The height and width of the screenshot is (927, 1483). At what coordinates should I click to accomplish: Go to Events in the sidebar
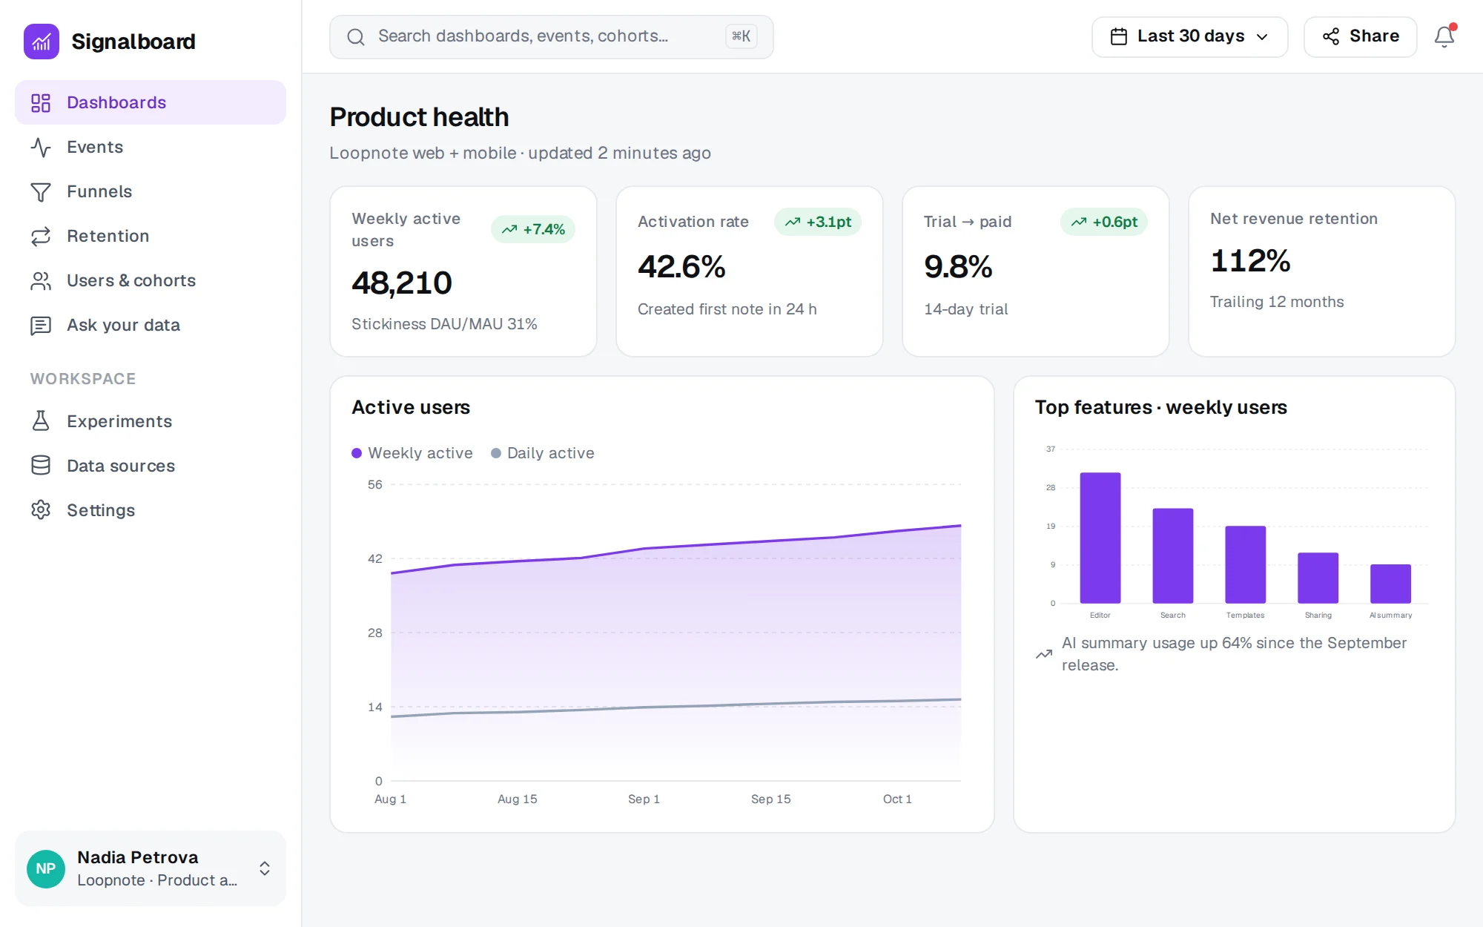pyautogui.click(x=151, y=147)
